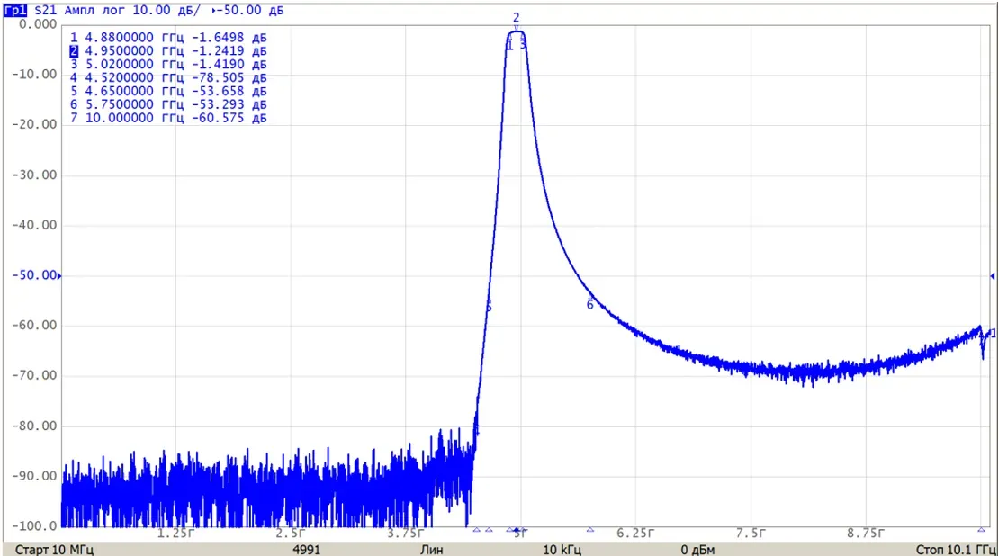The width and height of the screenshot is (999, 556).
Task: Click marker 7 triangle on the frequency axis
Action: pos(981,529)
